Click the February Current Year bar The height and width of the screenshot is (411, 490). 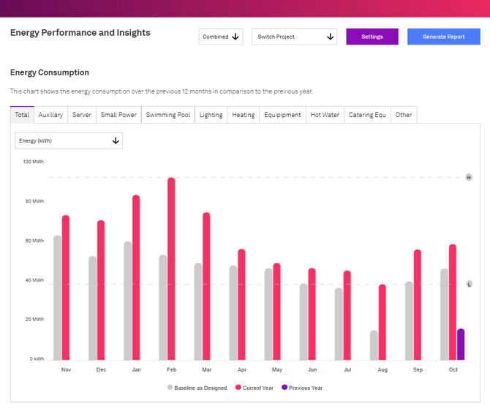[x=171, y=269]
